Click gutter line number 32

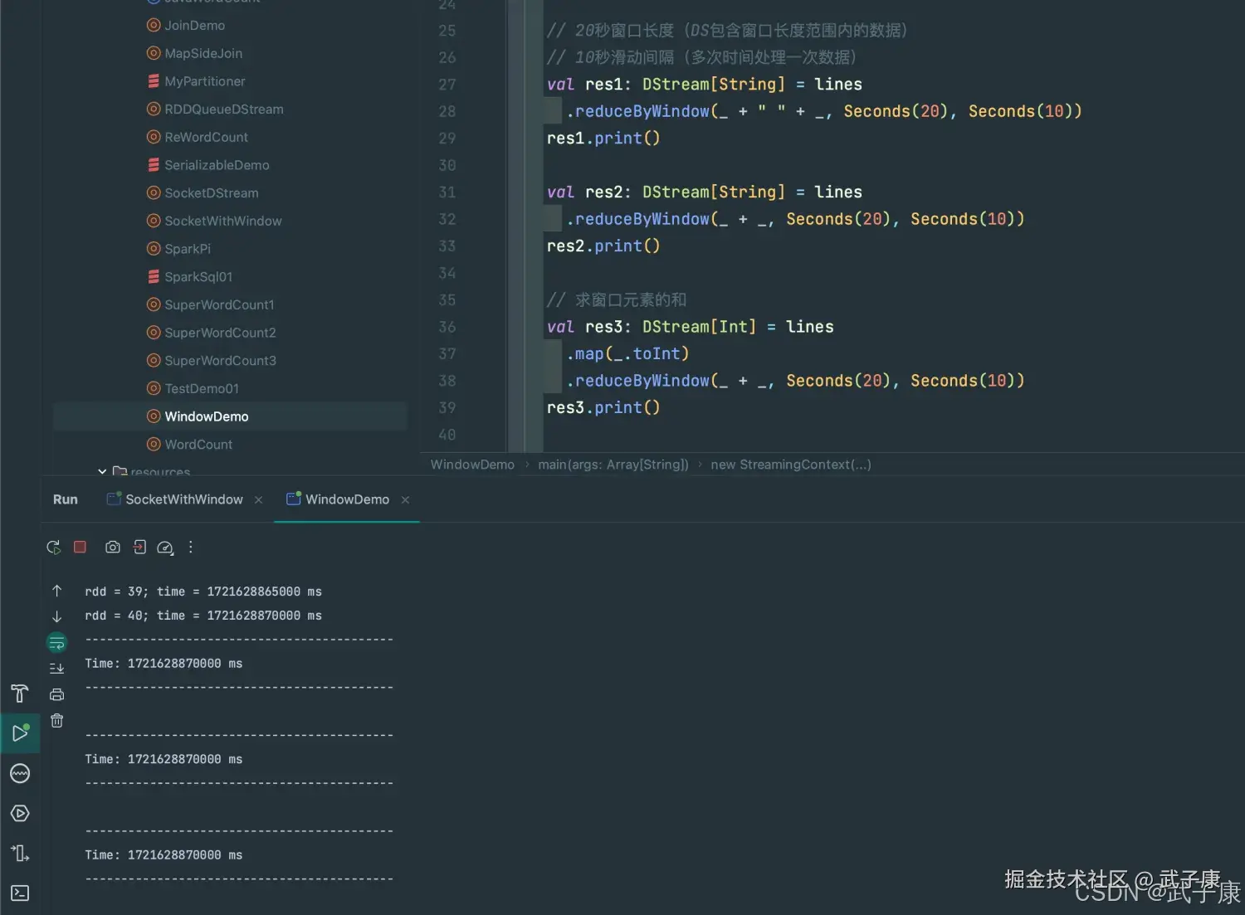tap(447, 219)
